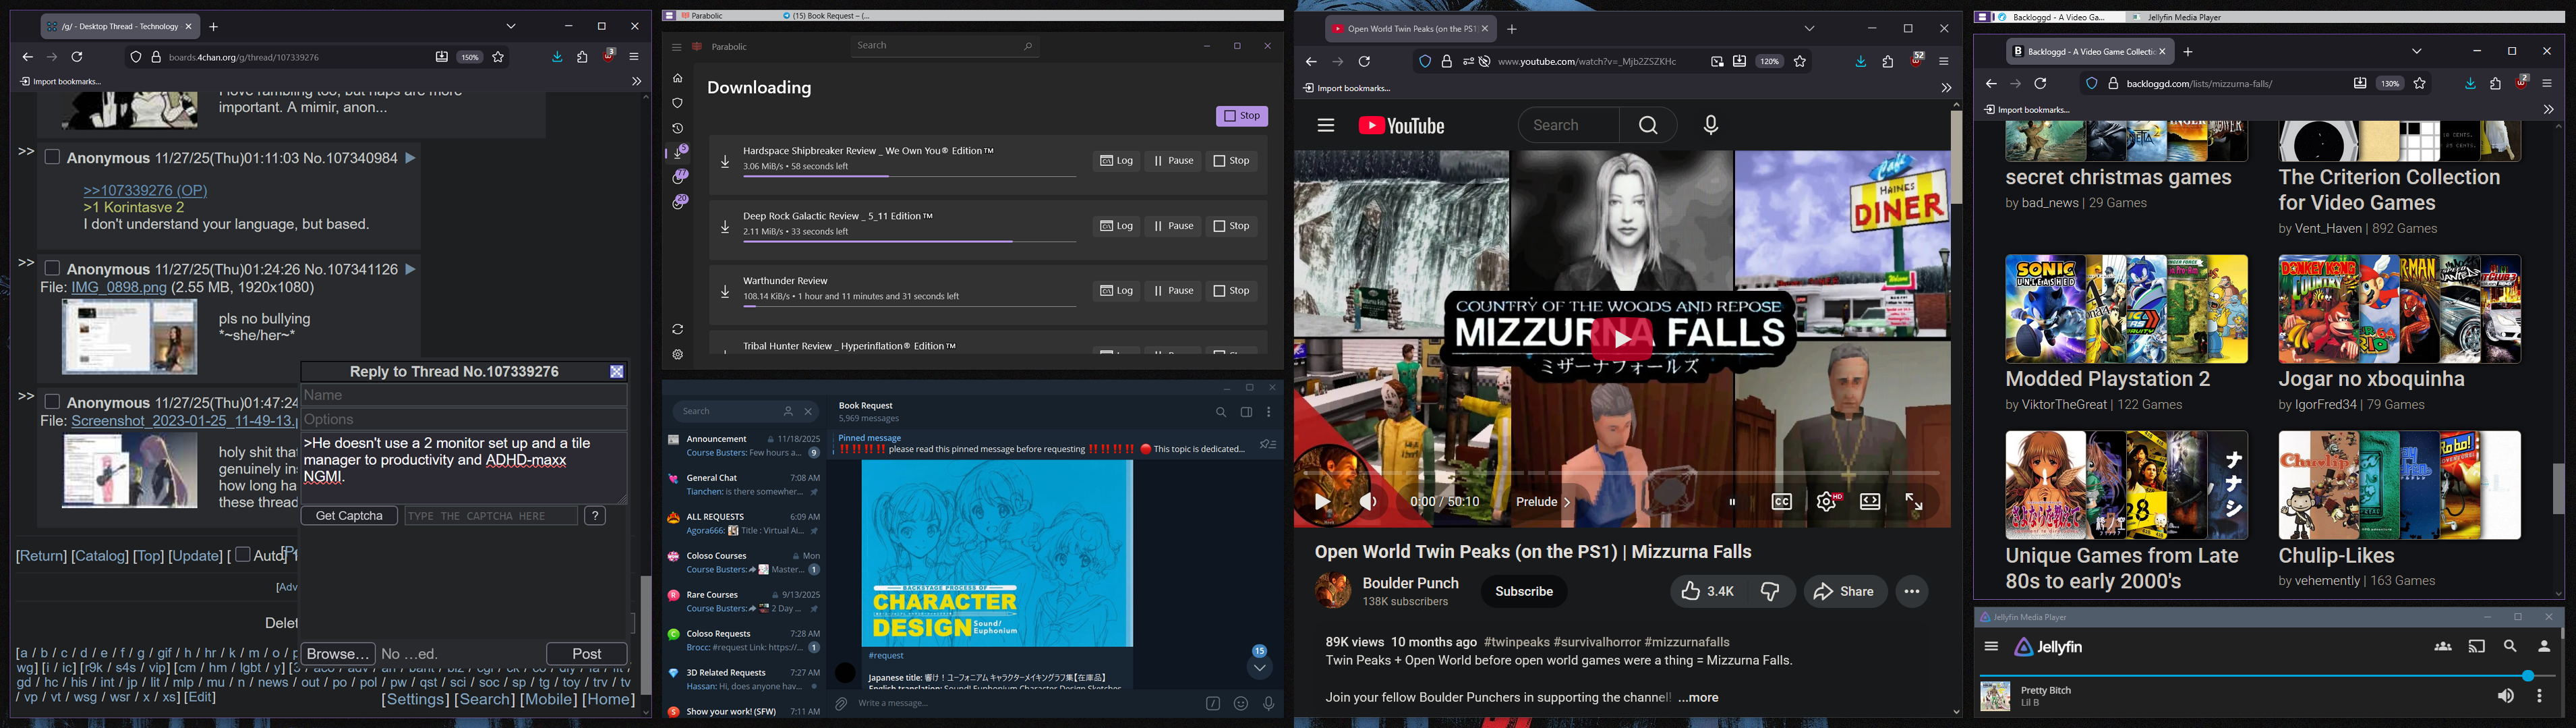Image resolution: width=2576 pixels, height=728 pixels.
Task: Open the Keyring shield icon in Parabolic
Action: 678,104
